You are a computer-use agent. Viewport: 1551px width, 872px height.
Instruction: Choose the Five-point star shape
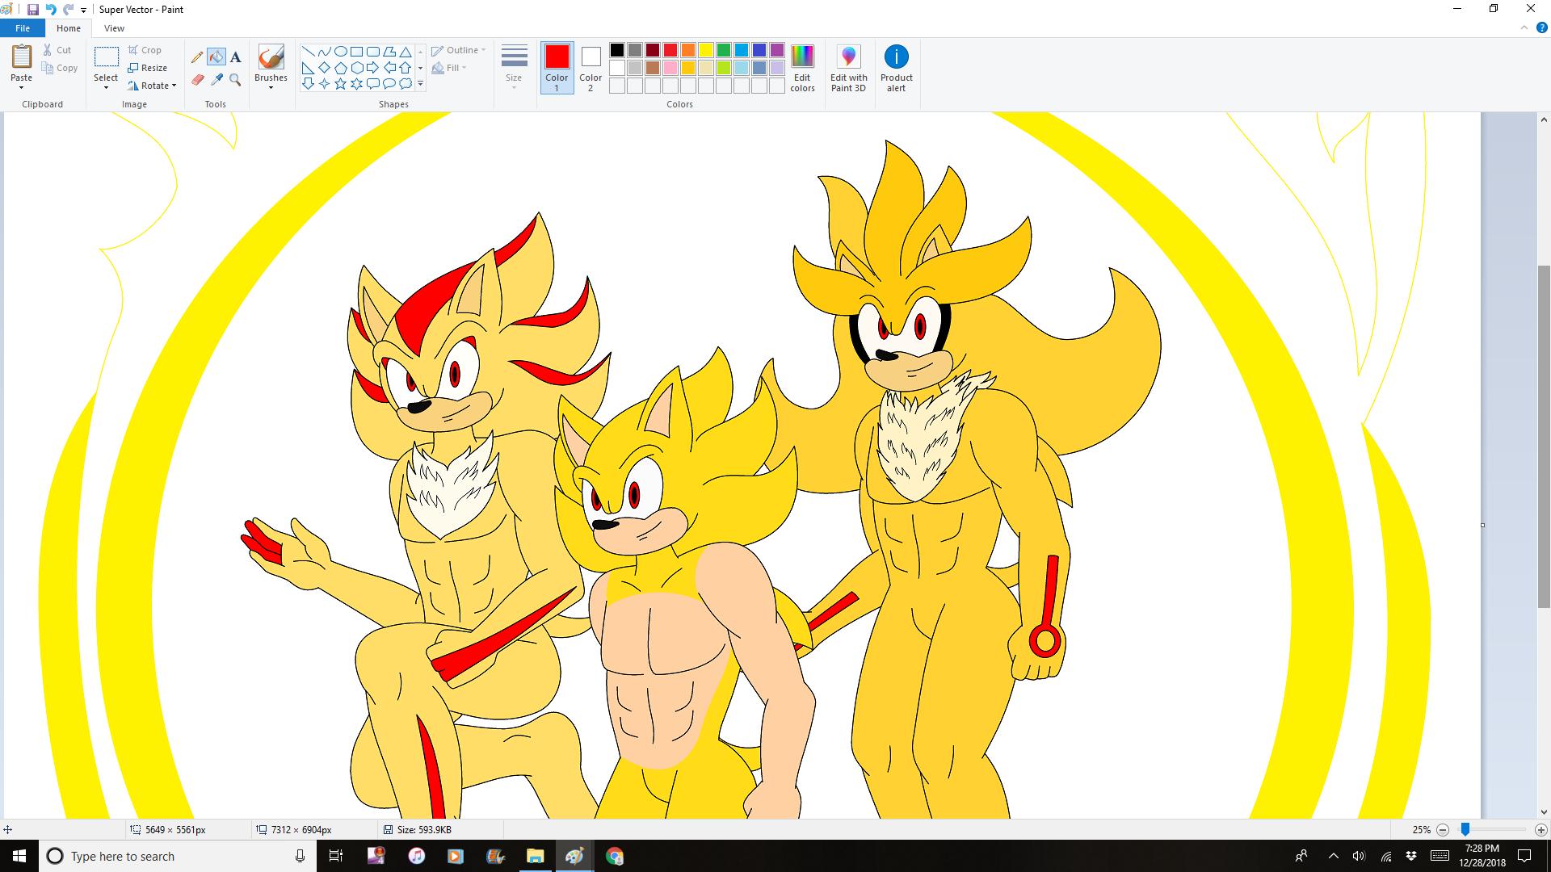click(340, 83)
